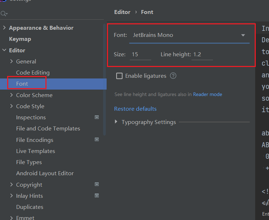Click the Appearance & Behavior label
The height and width of the screenshot is (220, 269).
coord(41,28)
